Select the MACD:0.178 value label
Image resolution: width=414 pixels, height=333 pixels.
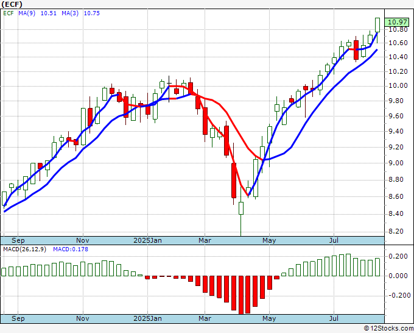tap(71, 249)
